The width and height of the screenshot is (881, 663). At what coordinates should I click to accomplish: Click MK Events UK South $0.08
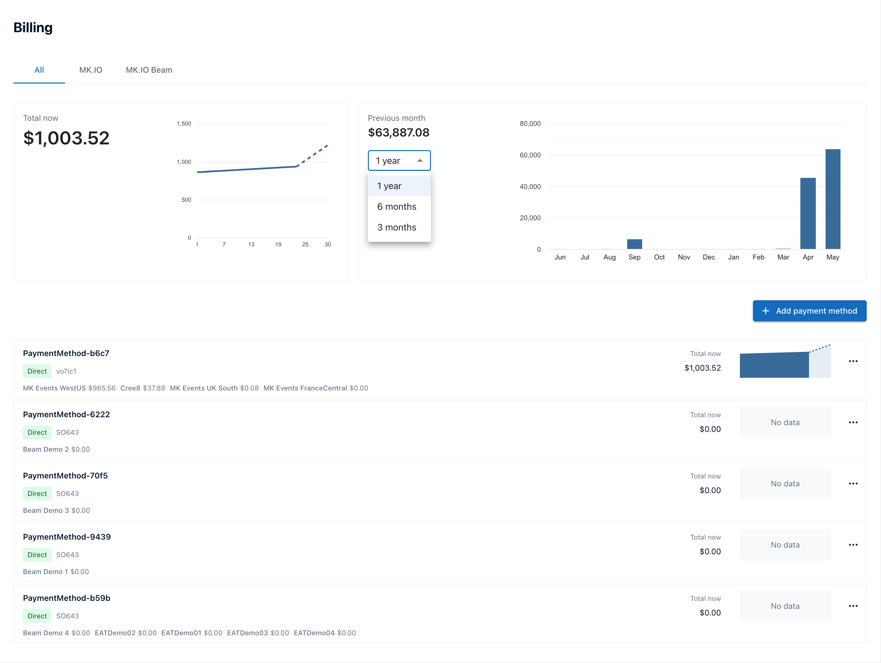click(x=214, y=388)
